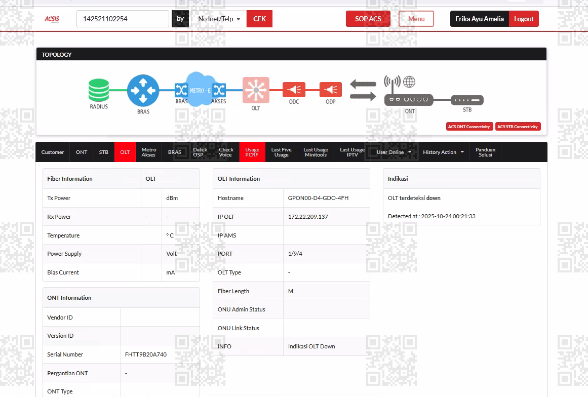The height and width of the screenshot is (397, 588).
Task: Switch to Datek OSP tab
Action: 200,152
